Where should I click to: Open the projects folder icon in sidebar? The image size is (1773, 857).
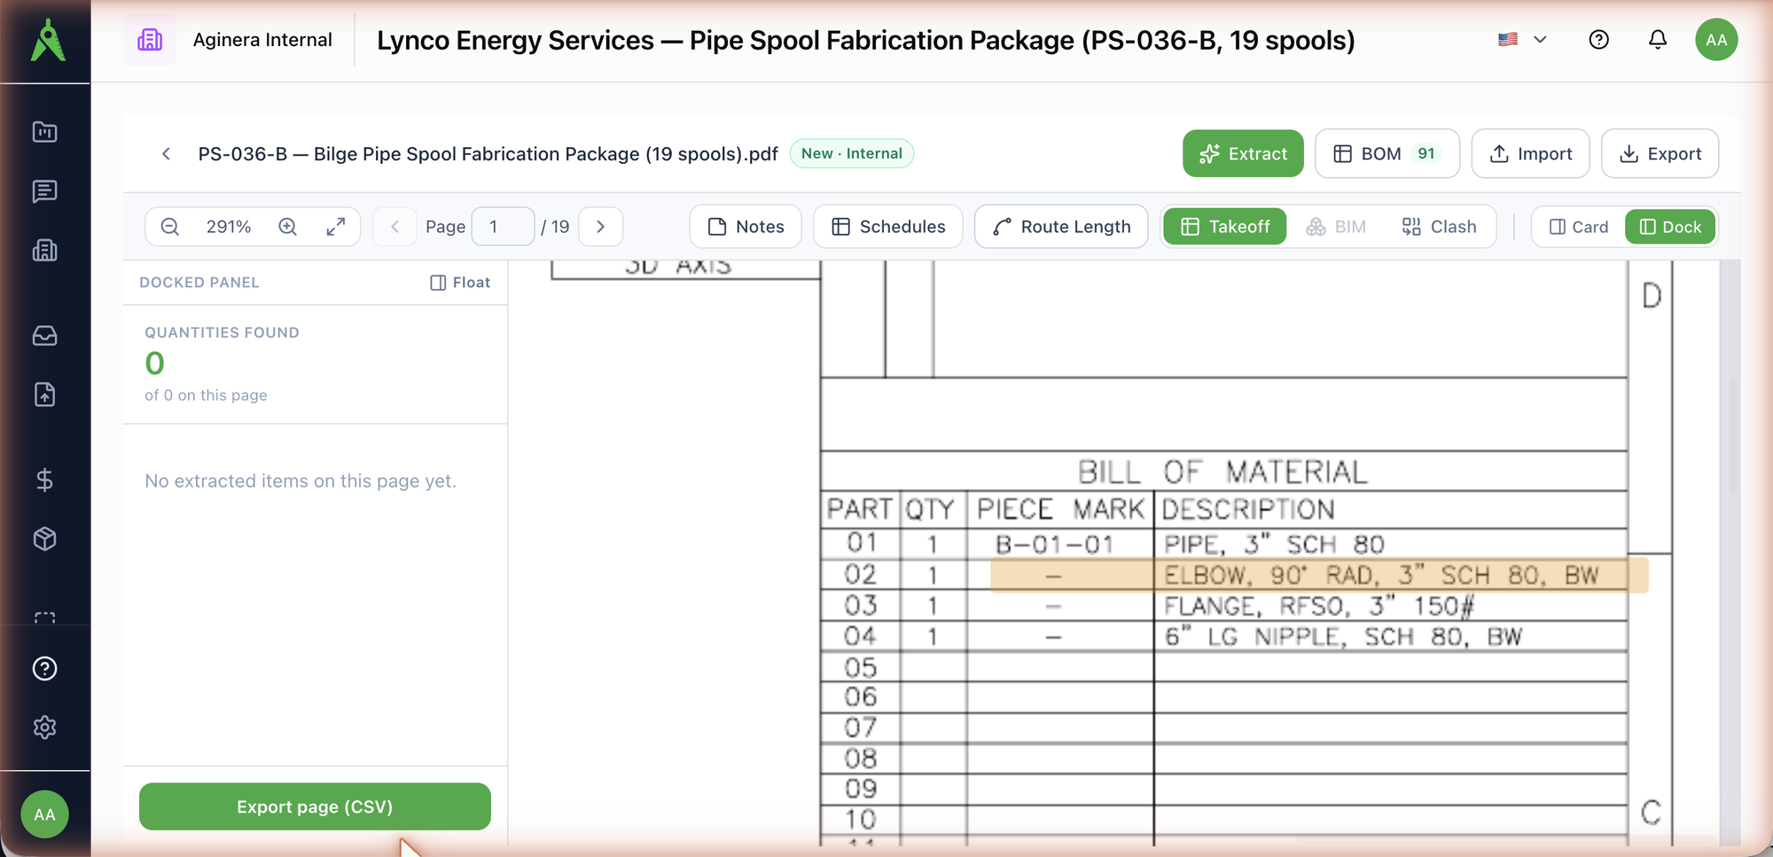tap(45, 132)
